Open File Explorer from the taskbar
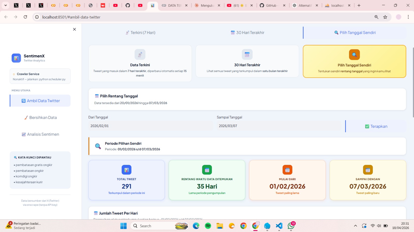 click(x=220, y=226)
